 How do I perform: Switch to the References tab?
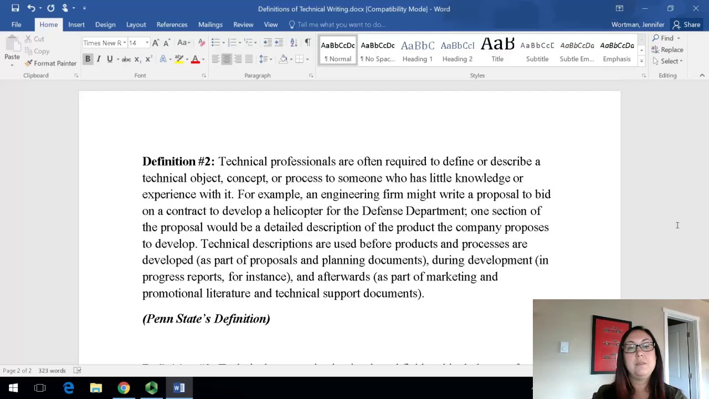tap(172, 24)
